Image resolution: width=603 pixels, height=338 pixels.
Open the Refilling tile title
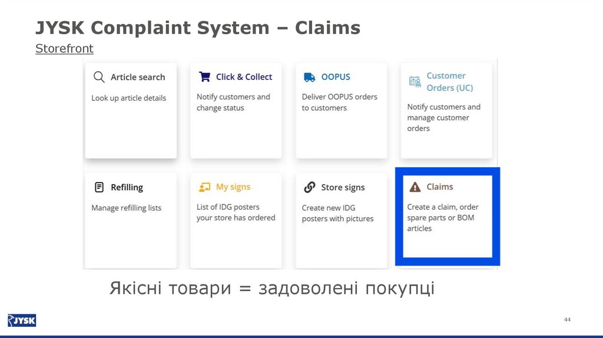pyautogui.click(x=127, y=187)
